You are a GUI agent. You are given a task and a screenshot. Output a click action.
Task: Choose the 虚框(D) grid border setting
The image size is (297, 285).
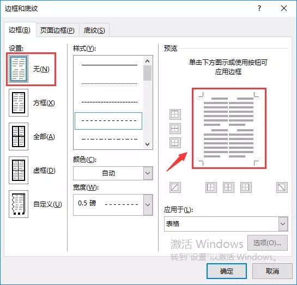(19, 170)
